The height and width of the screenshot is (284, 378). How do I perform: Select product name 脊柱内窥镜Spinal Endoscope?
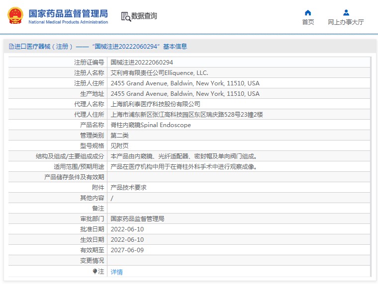coord(151,125)
